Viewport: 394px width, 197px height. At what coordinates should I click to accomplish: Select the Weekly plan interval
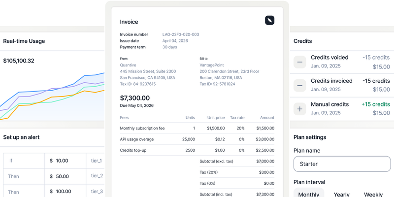[x=373, y=194]
